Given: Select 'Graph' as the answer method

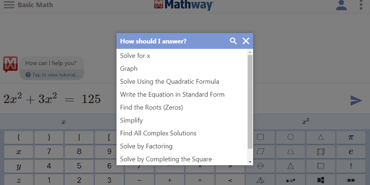Looking at the screenshot, I should click(129, 69).
